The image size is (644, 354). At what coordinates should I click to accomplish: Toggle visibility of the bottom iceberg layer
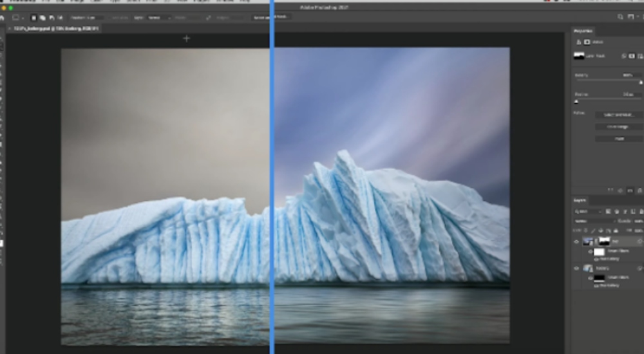[x=576, y=268]
